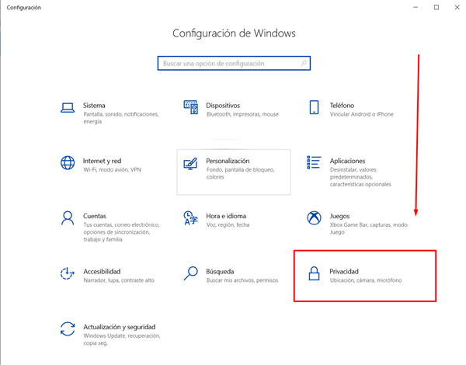Screen dimensions: 466x365
Task: Open the Privacidad padlock icon
Action: tap(314, 273)
